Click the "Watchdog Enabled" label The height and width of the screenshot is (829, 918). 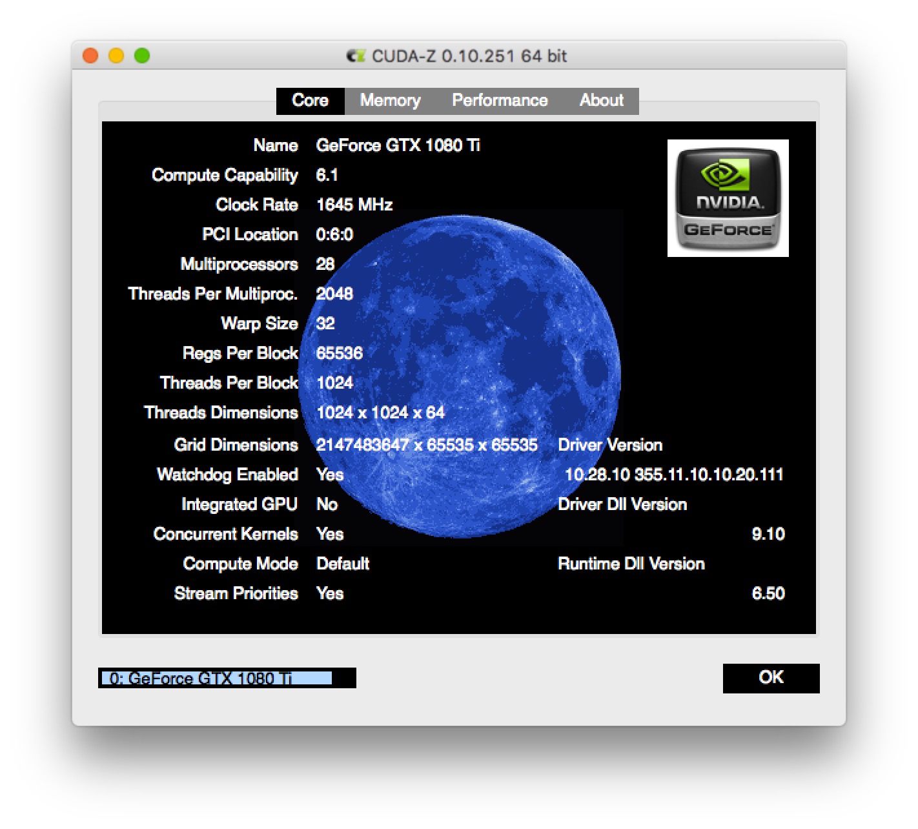pyautogui.click(x=227, y=475)
